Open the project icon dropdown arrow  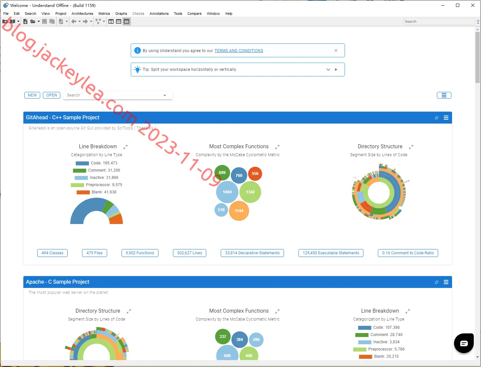18,21
